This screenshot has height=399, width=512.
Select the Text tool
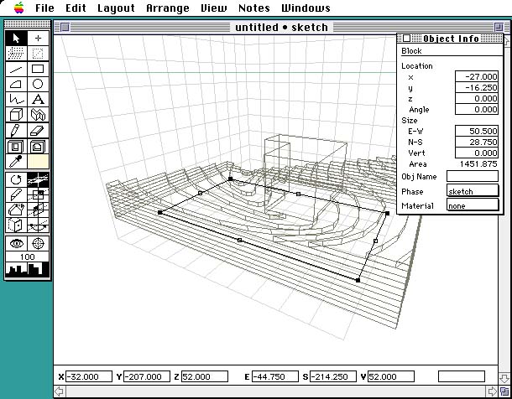[38, 99]
